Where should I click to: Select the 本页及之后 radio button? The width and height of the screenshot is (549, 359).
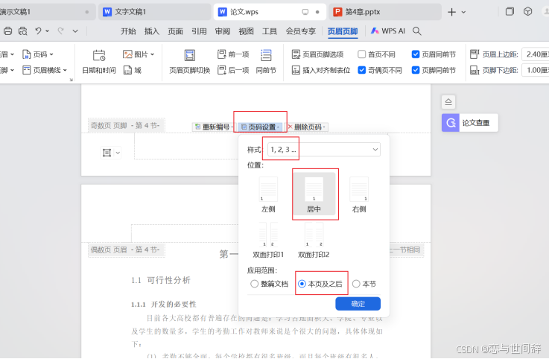pyautogui.click(x=302, y=284)
